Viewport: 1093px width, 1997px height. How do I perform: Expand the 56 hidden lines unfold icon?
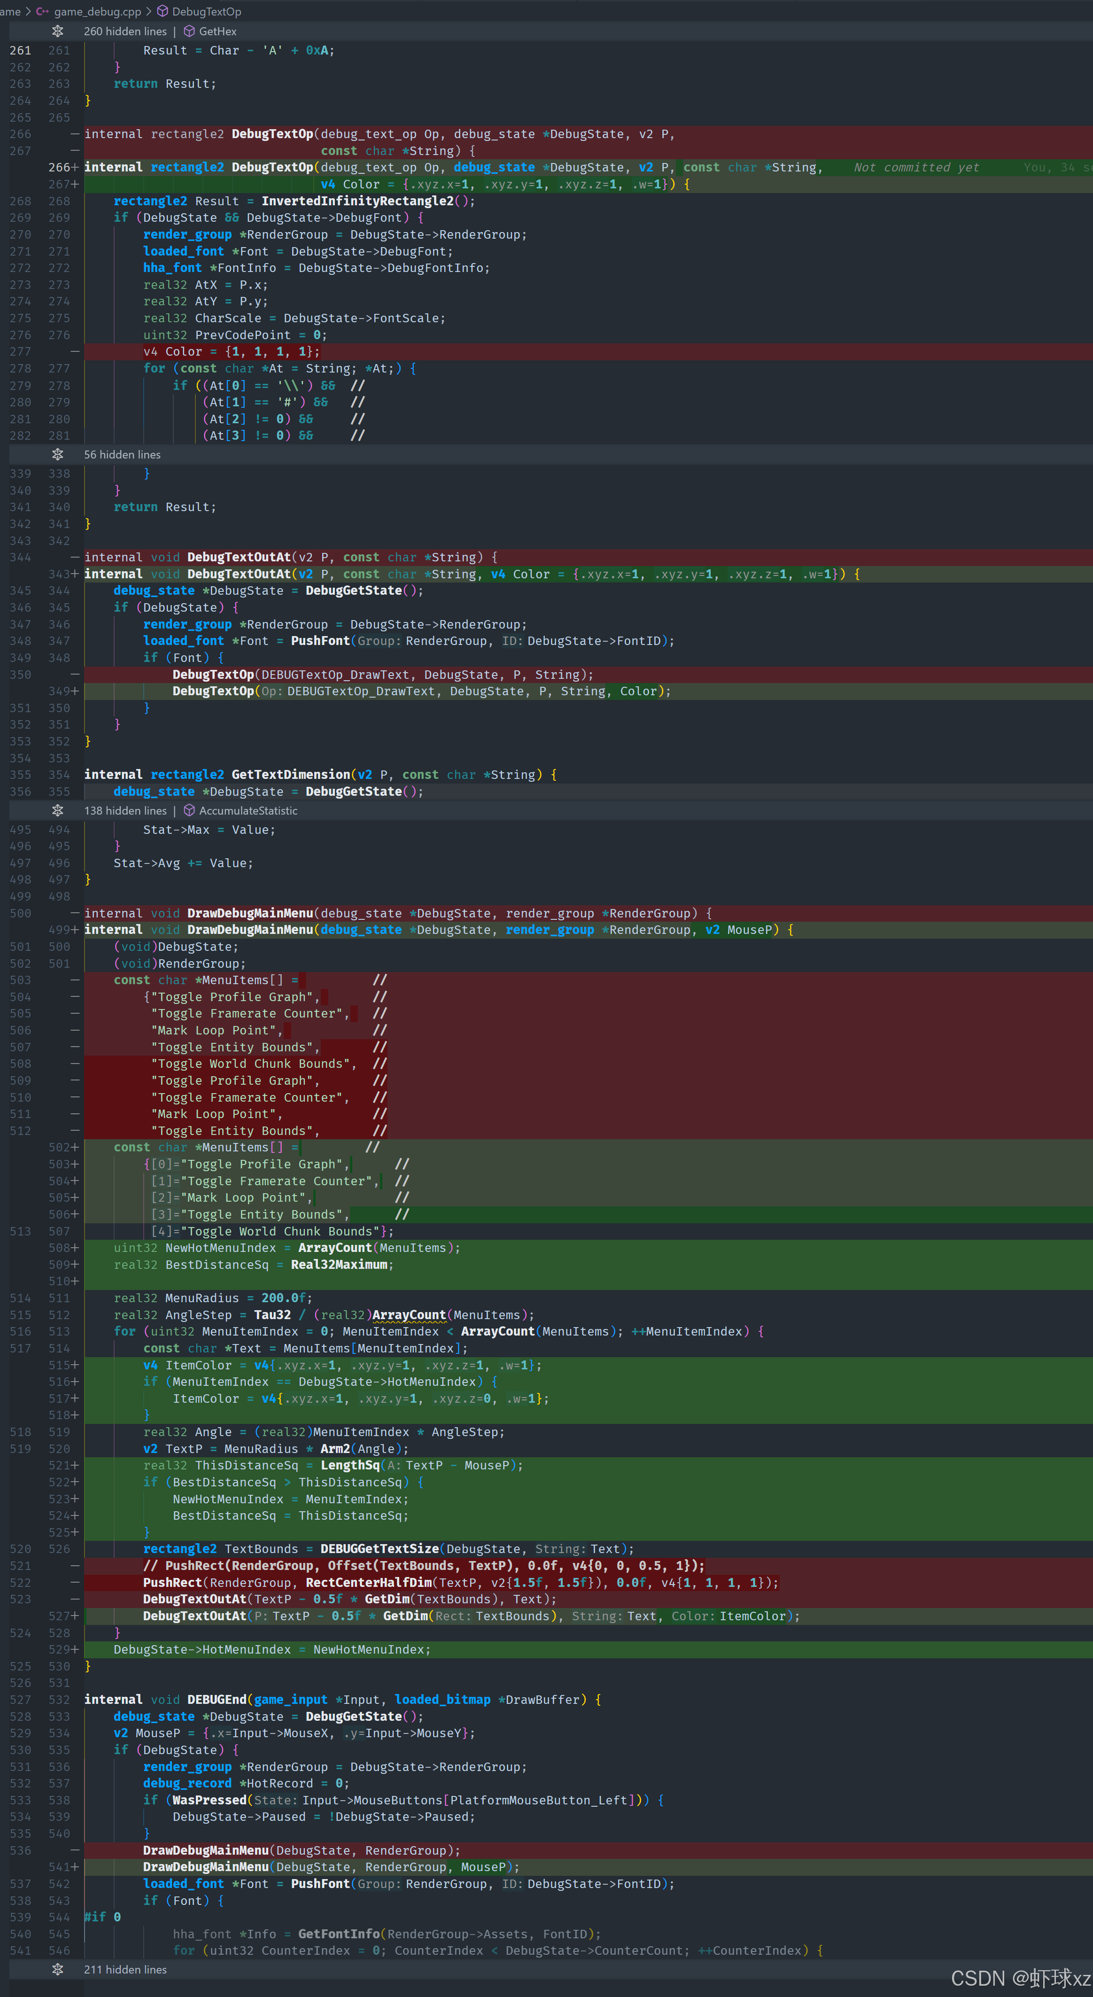[57, 454]
